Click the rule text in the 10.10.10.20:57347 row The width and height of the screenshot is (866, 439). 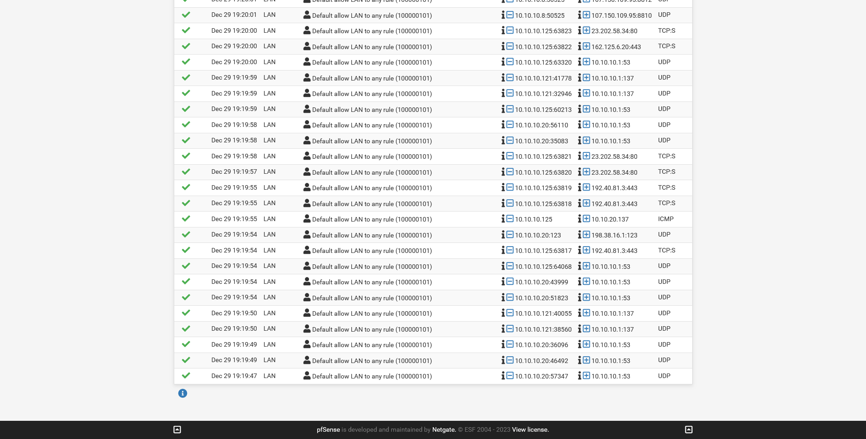click(x=372, y=376)
